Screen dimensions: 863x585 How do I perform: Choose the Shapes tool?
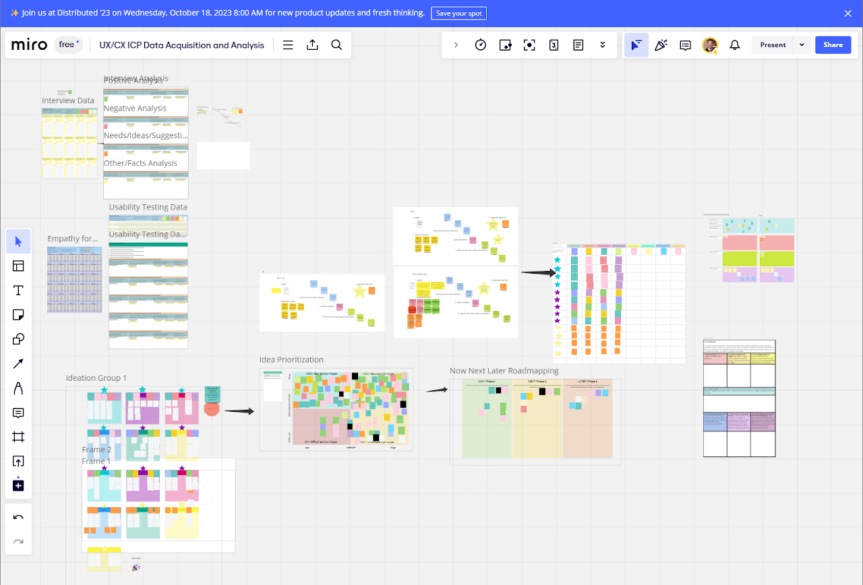click(18, 339)
